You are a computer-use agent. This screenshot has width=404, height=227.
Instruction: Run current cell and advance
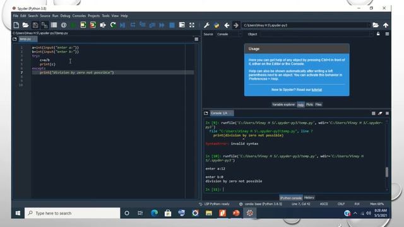(x=93, y=25)
